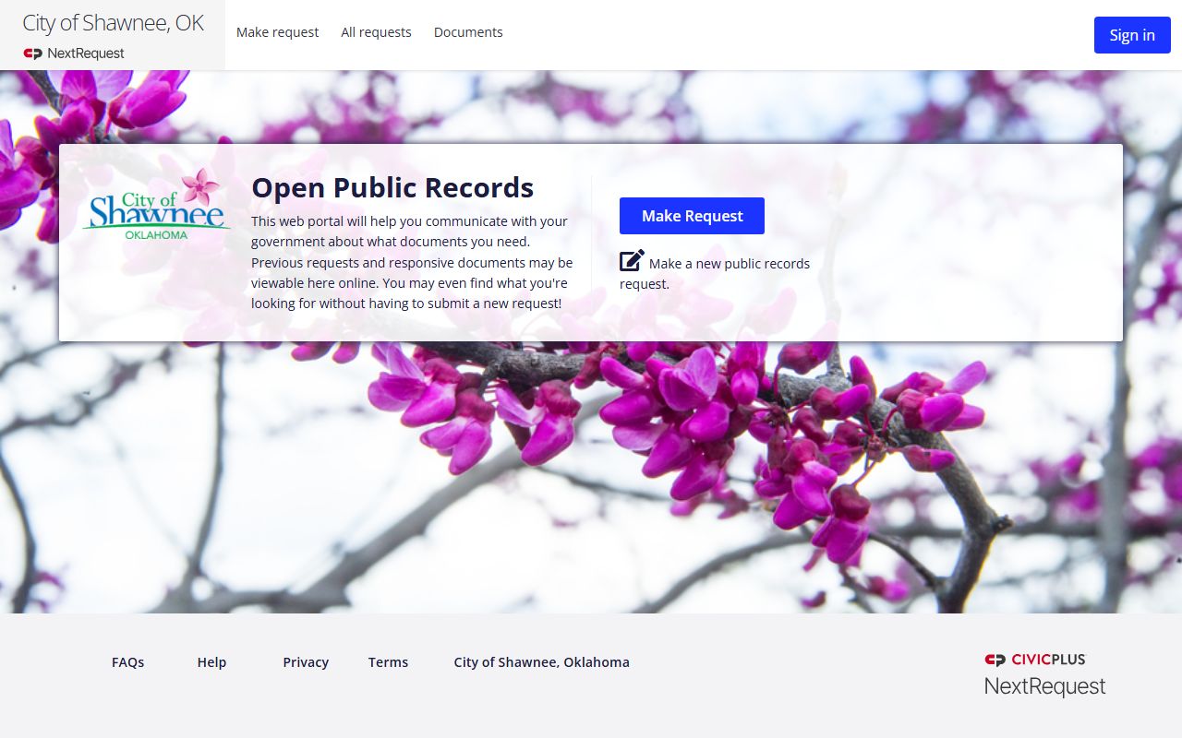Click the Open Public Records heading

(x=392, y=187)
